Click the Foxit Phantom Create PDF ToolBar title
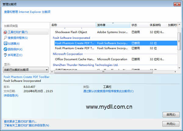Screen dimensions: 183x131 27,77
